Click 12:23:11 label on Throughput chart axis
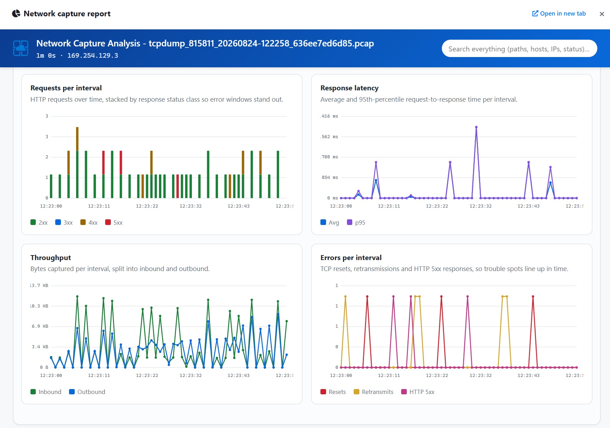Image resolution: width=610 pixels, height=428 pixels. [99, 376]
